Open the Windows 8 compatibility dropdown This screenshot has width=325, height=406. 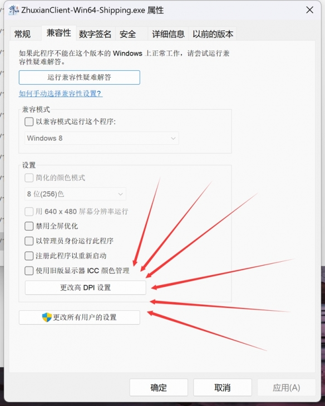tap(102, 138)
